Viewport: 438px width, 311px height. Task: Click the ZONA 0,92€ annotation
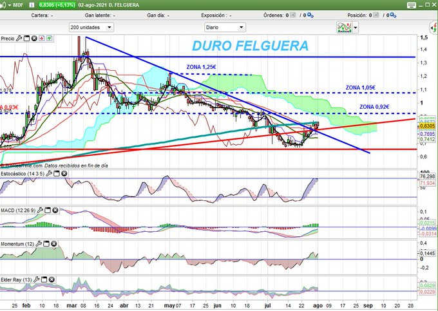[x=374, y=107]
